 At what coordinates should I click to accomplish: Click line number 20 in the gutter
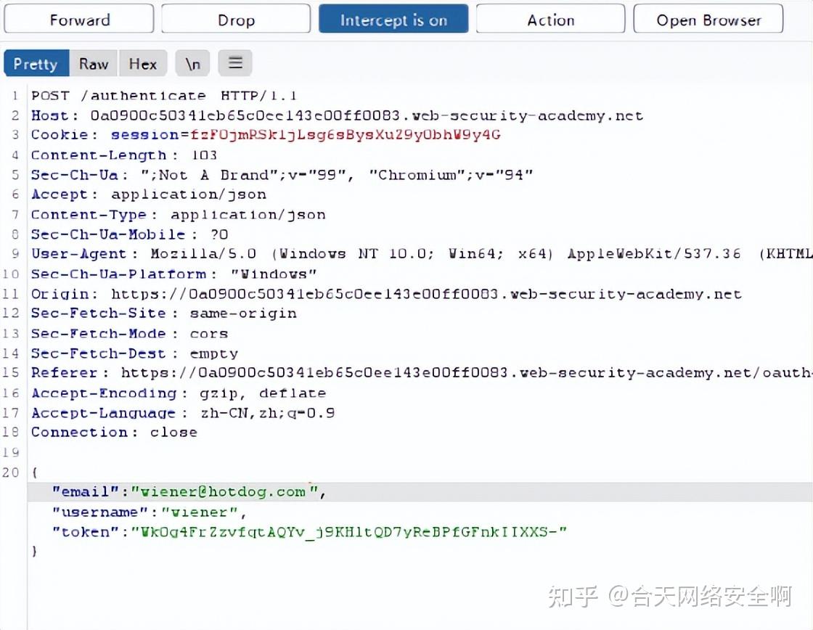pyautogui.click(x=11, y=472)
